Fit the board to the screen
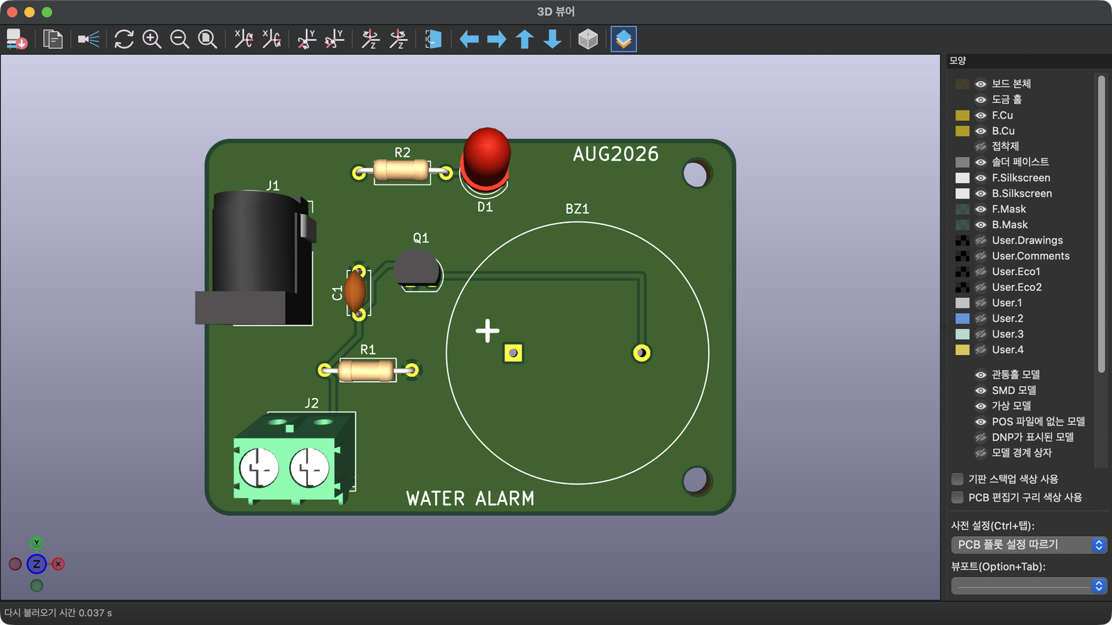This screenshot has height=625, width=1112. click(207, 40)
